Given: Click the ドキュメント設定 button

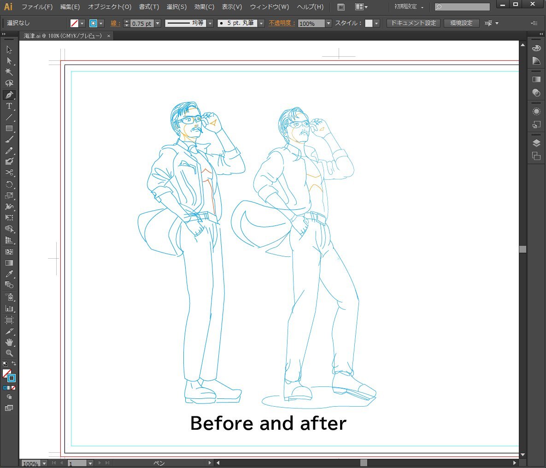Looking at the screenshot, I should 413,23.
